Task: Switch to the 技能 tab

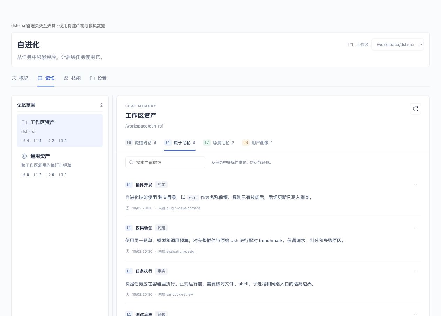Action: point(72,78)
